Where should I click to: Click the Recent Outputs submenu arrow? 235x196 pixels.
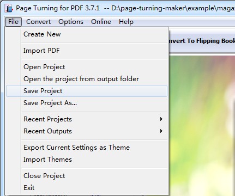tap(161, 131)
